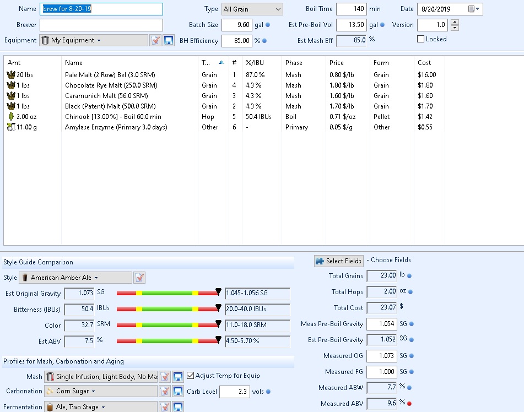This screenshot has height=412, width=524.
Task: Click the recipe Name input field
Action: coord(101,9)
